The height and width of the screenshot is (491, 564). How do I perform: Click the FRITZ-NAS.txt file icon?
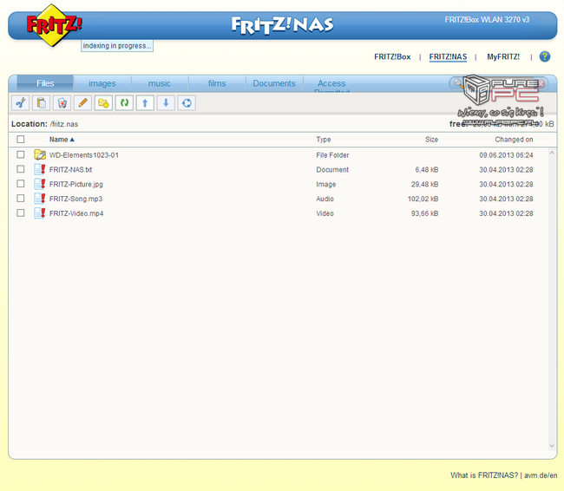tap(40, 169)
